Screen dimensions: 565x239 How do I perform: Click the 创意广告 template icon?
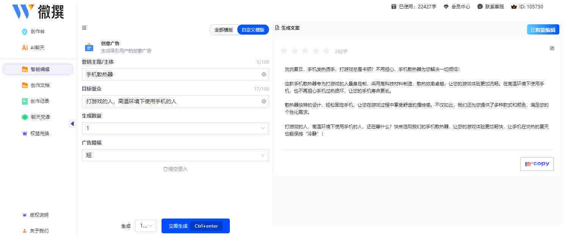point(89,47)
